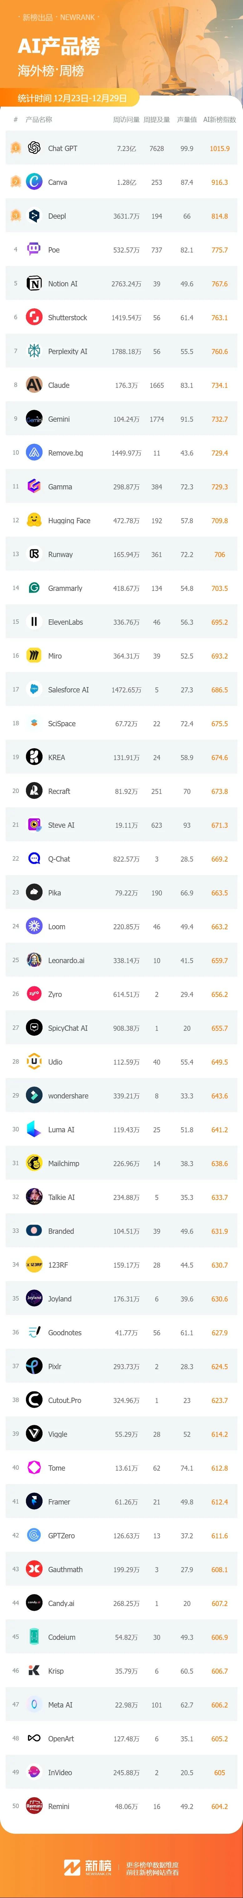The image size is (243, 1898).
Task: Click the Shutterstock red logo icon
Action: click(x=34, y=318)
